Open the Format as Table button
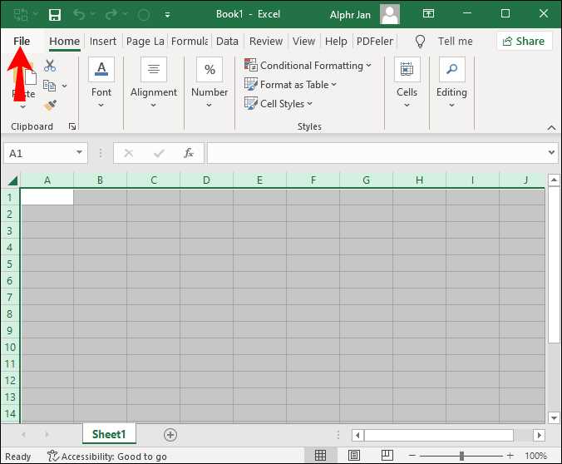562x464 pixels. point(290,85)
